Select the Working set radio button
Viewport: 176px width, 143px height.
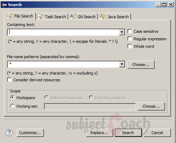coord(12,106)
